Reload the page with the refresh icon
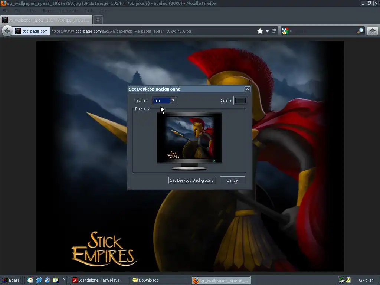This screenshot has width=380, height=285. click(x=274, y=31)
